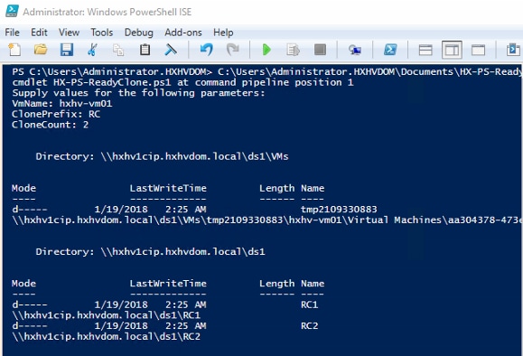Open the Edit menu
Image resolution: width=523 pixels, height=356 pixels.
pyautogui.click(x=39, y=33)
